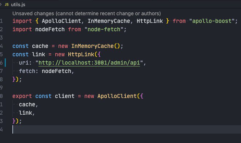Click the link shorthand property inside ApolloClient
Viewport: 241px width, 143px height.
(25, 113)
